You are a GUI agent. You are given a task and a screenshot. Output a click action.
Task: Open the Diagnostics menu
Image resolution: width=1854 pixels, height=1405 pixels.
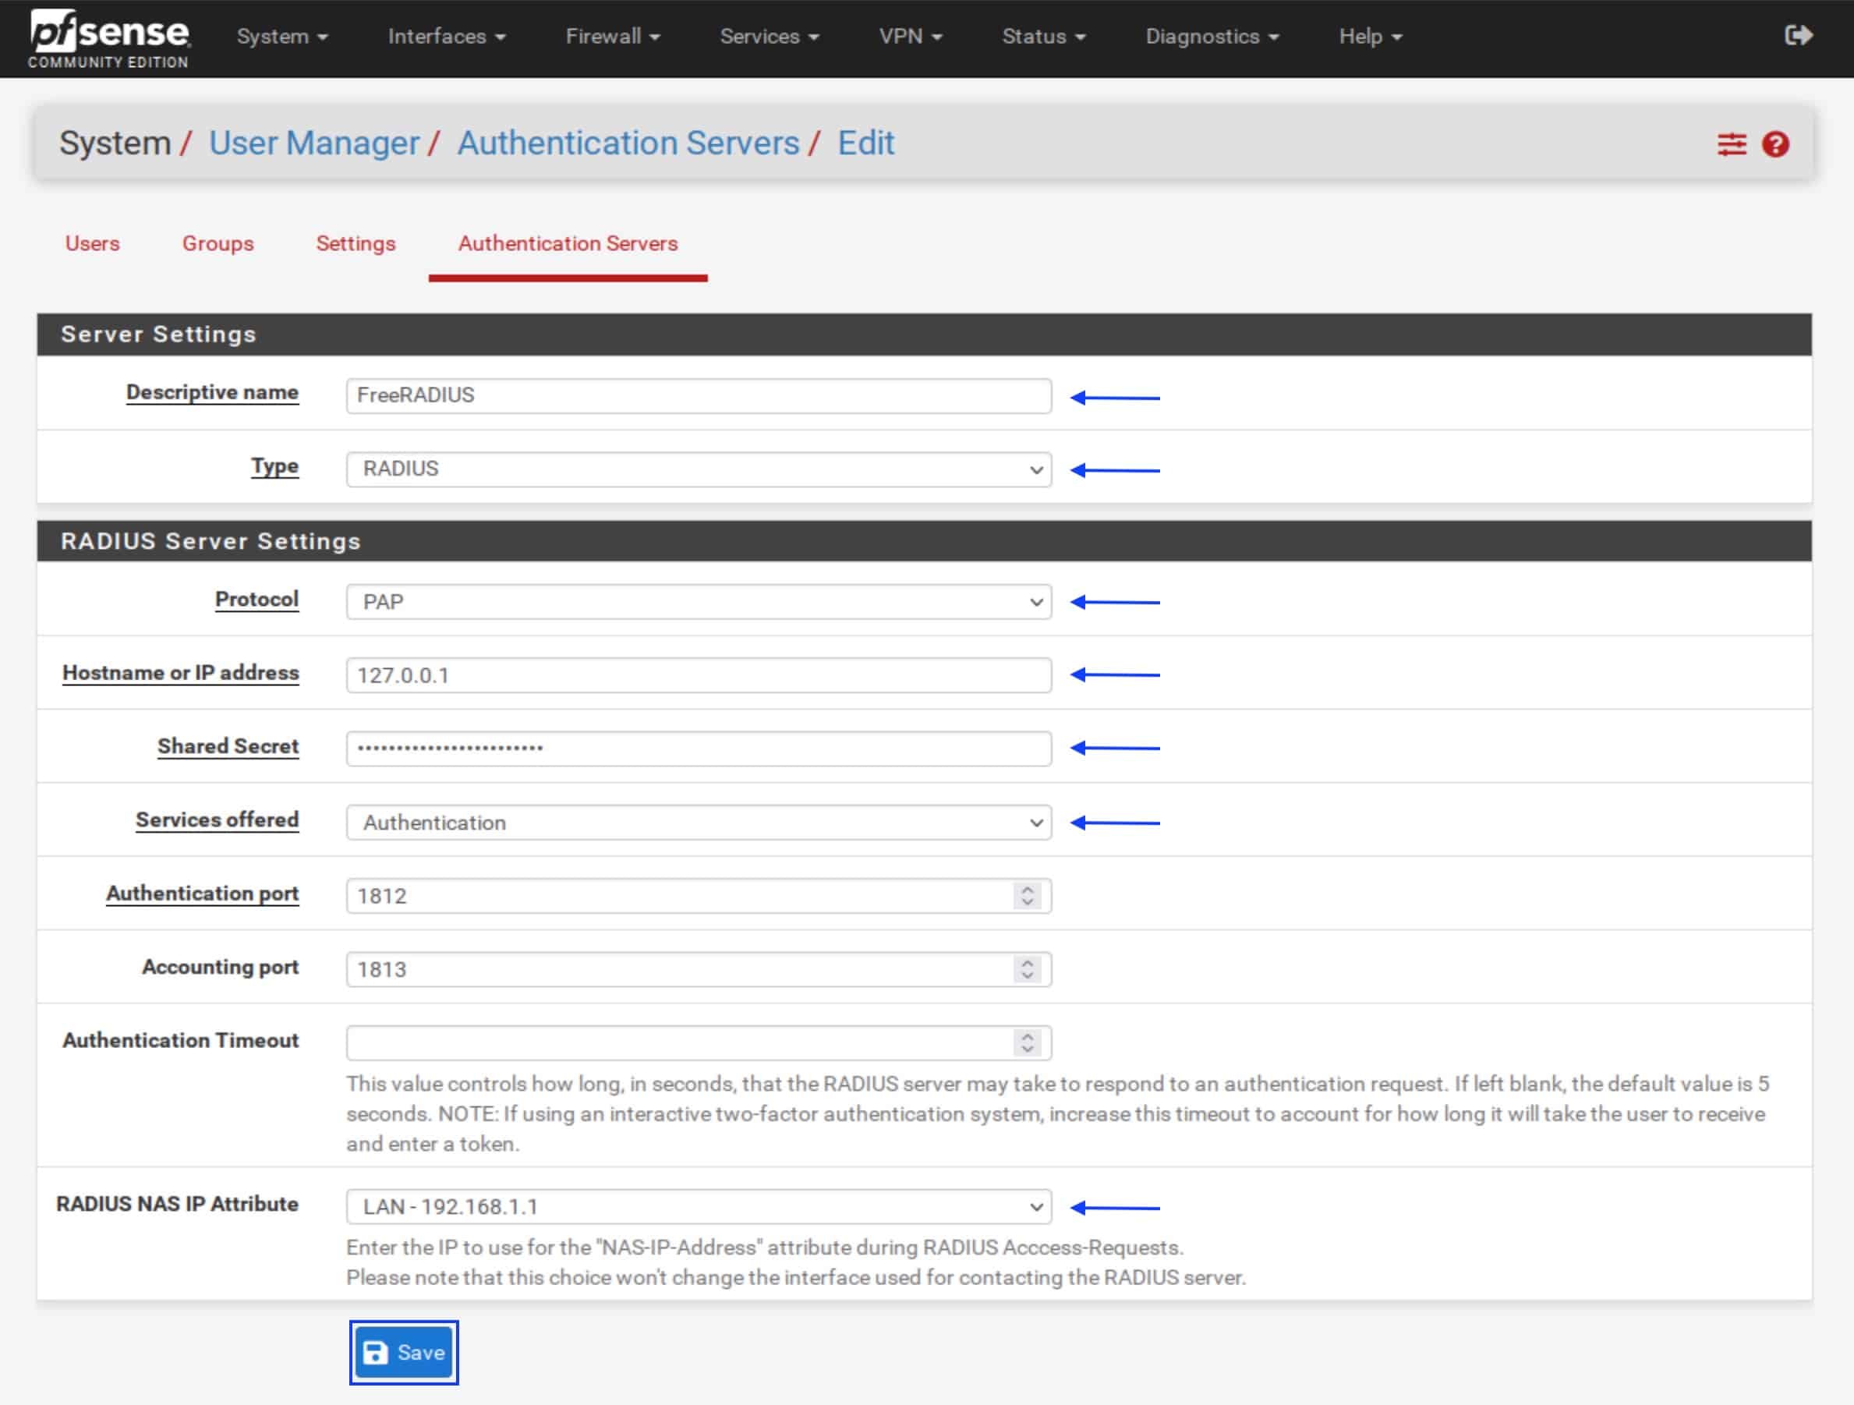[x=1212, y=36]
